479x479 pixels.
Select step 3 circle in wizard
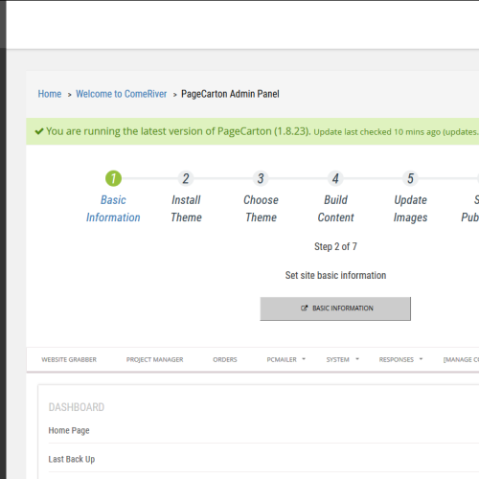click(x=261, y=178)
